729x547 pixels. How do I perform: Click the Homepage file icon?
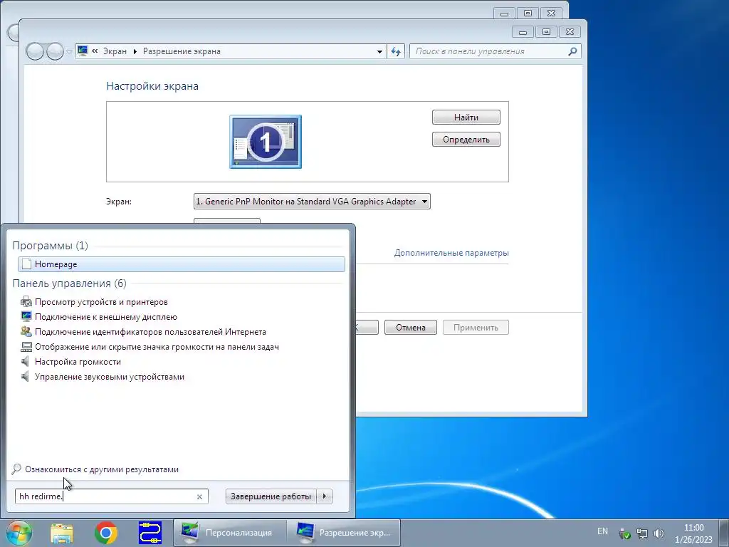[x=26, y=264]
